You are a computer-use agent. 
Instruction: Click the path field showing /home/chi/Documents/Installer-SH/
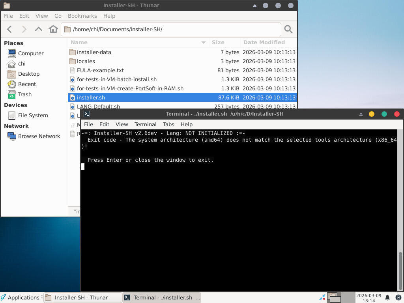[x=171, y=29]
